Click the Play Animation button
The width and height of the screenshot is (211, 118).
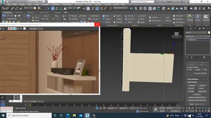190,108
